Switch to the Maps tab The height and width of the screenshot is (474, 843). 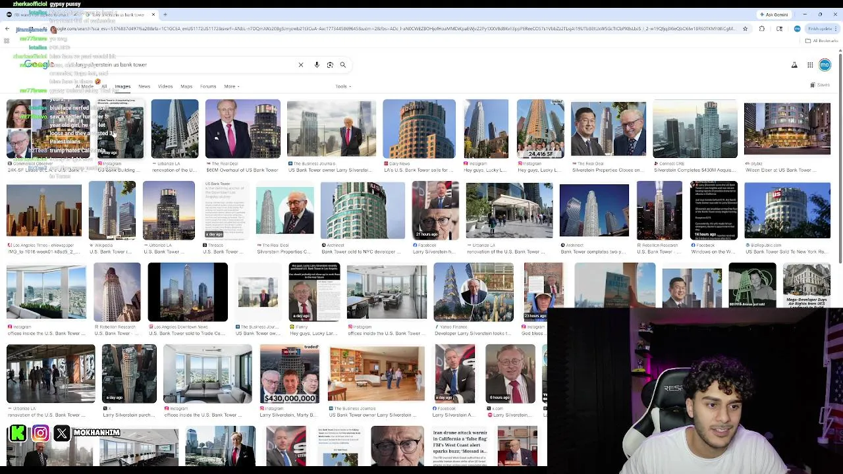186,86
